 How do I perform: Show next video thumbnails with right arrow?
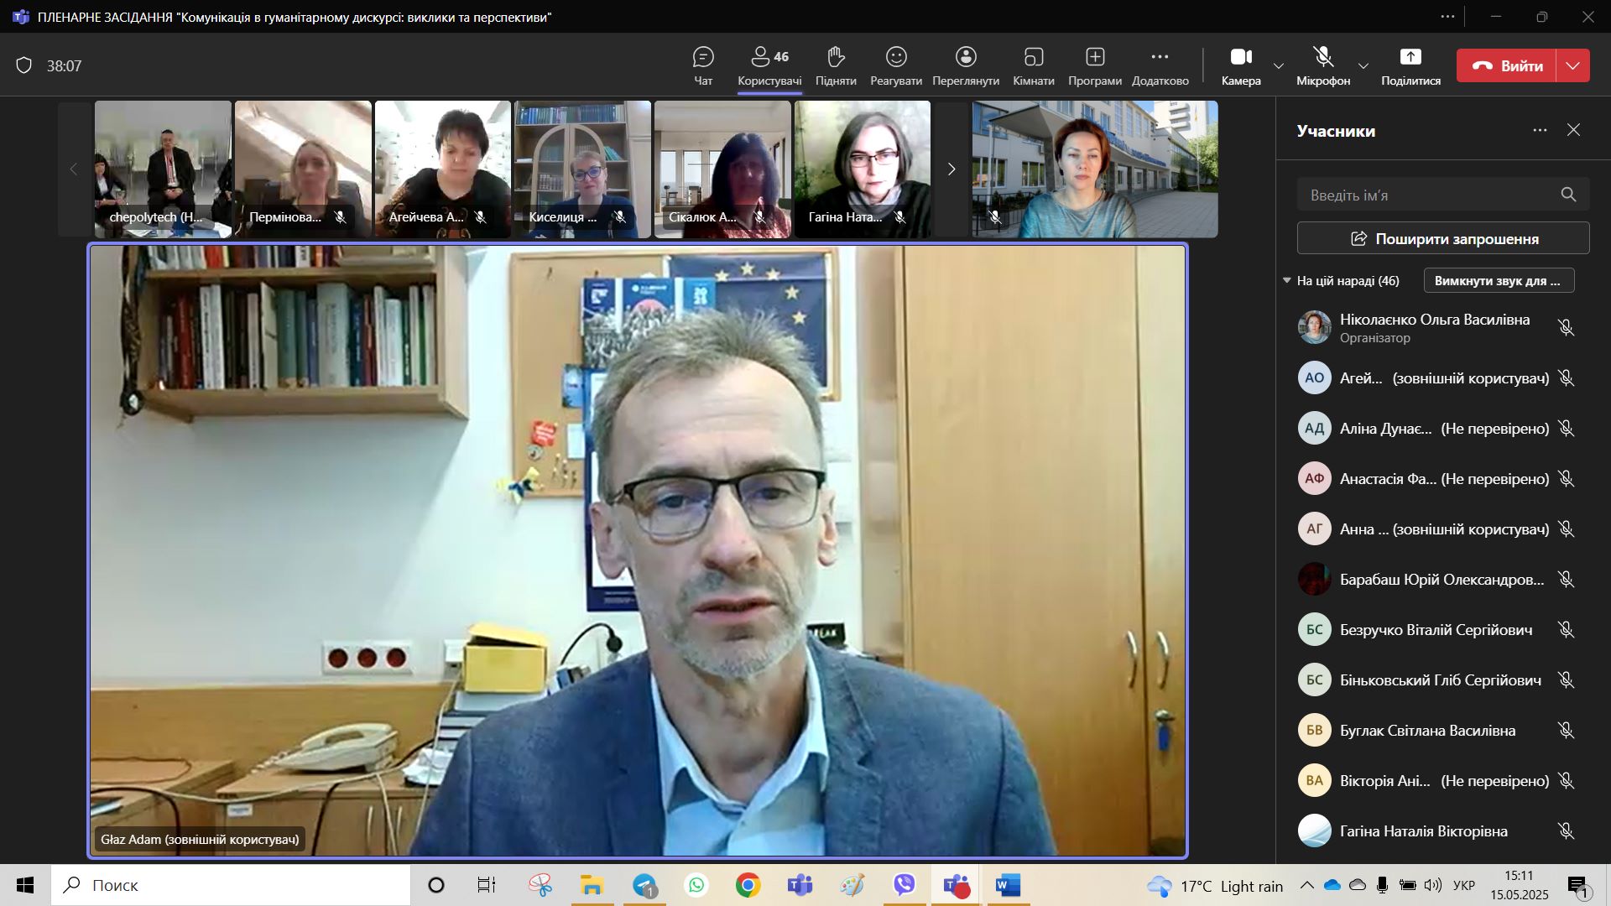tap(951, 169)
